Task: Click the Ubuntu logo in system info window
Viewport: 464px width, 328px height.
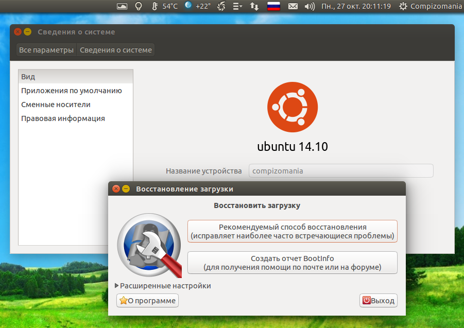Action: tap(293, 107)
